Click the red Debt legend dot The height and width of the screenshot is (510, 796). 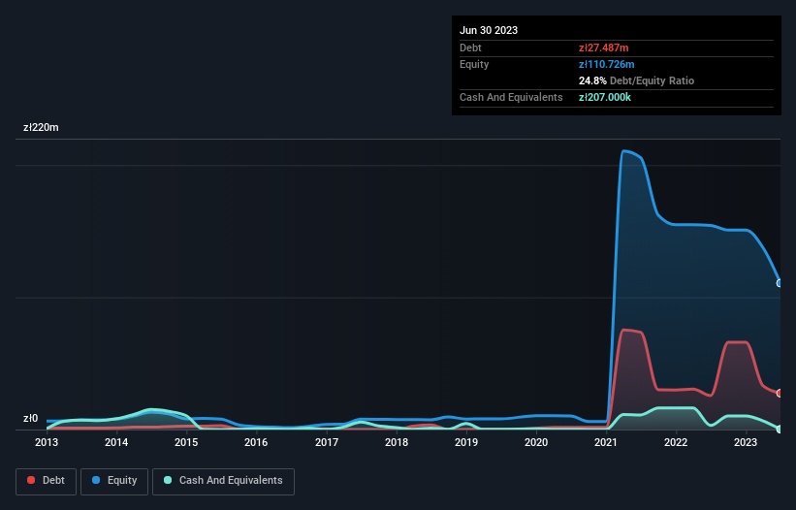point(31,480)
